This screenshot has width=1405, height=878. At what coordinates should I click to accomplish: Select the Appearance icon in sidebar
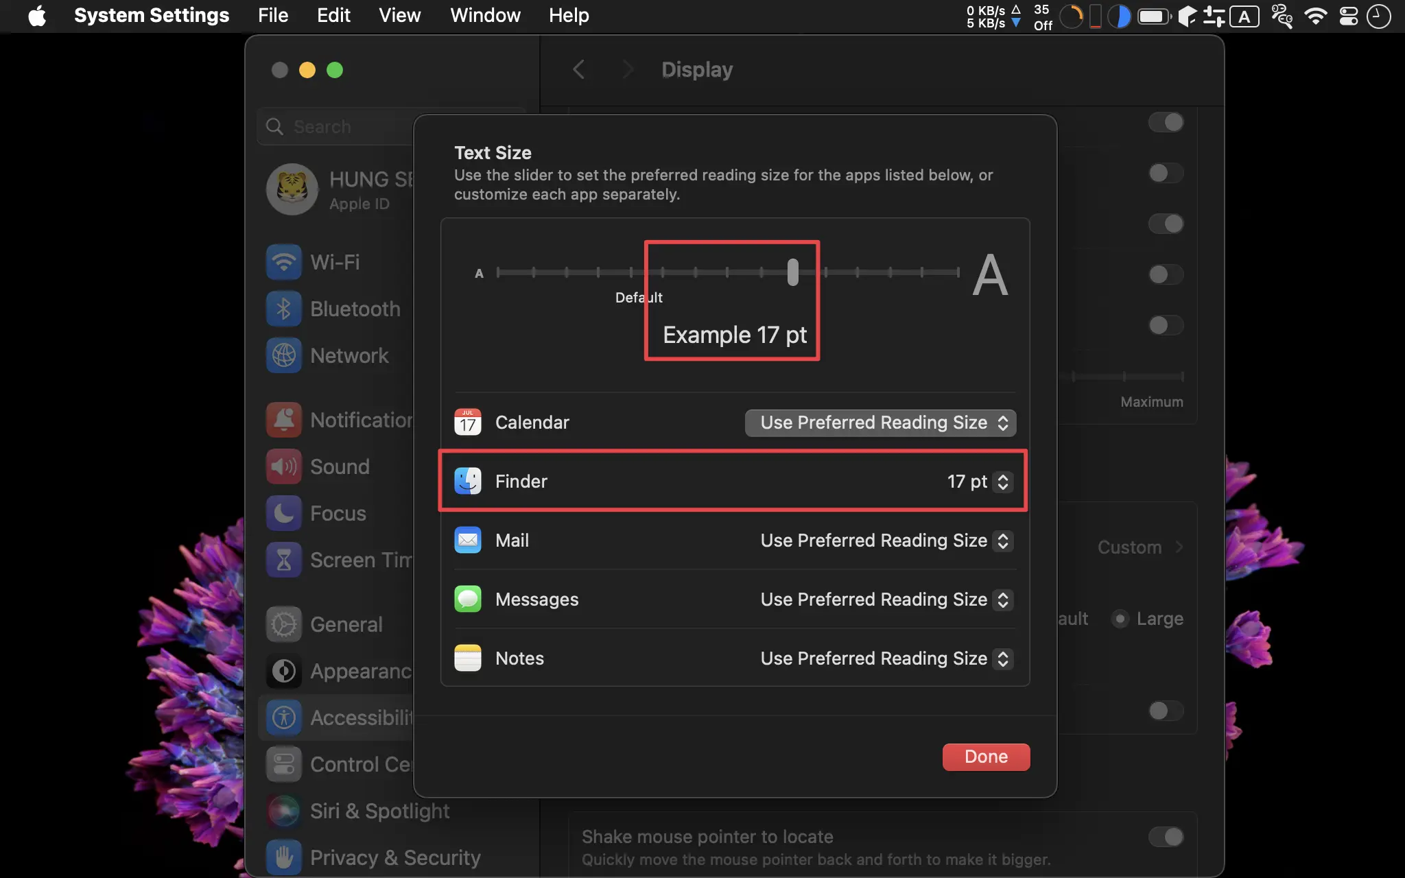(x=283, y=671)
